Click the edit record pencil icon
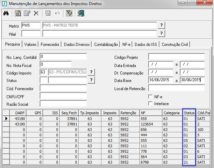 coord(27,13)
